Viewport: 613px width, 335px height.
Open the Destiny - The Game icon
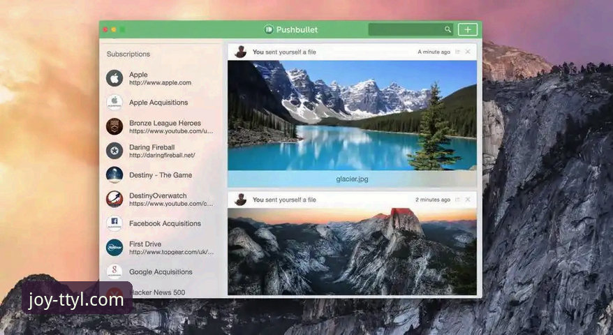coord(115,174)
